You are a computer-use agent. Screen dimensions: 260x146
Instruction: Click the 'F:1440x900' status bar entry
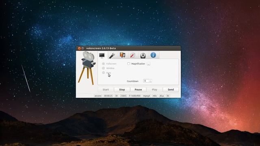135,96
